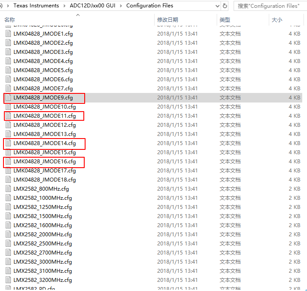The image size is (307, 291).
Task: Click the file icon of LMK04828_JMODE4.cfg
Action: (8, 61)
